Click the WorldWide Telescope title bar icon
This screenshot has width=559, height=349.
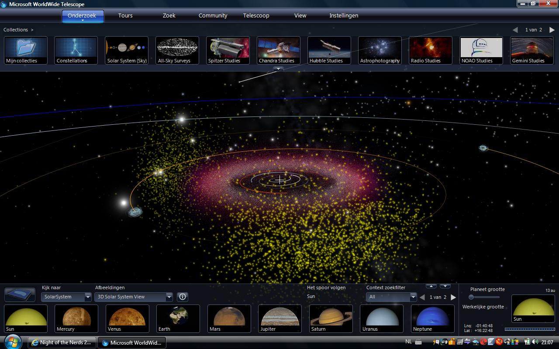click(x=4, y=4)
